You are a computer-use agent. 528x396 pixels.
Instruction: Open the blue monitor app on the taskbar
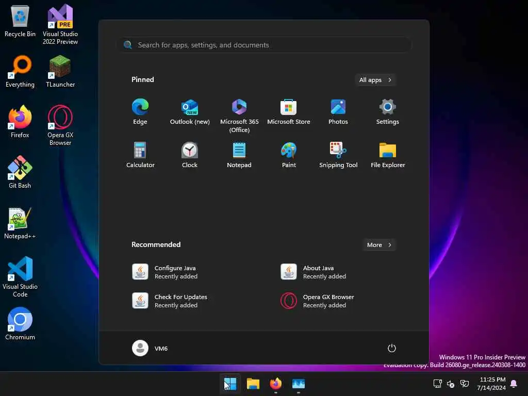pos(299,384)
